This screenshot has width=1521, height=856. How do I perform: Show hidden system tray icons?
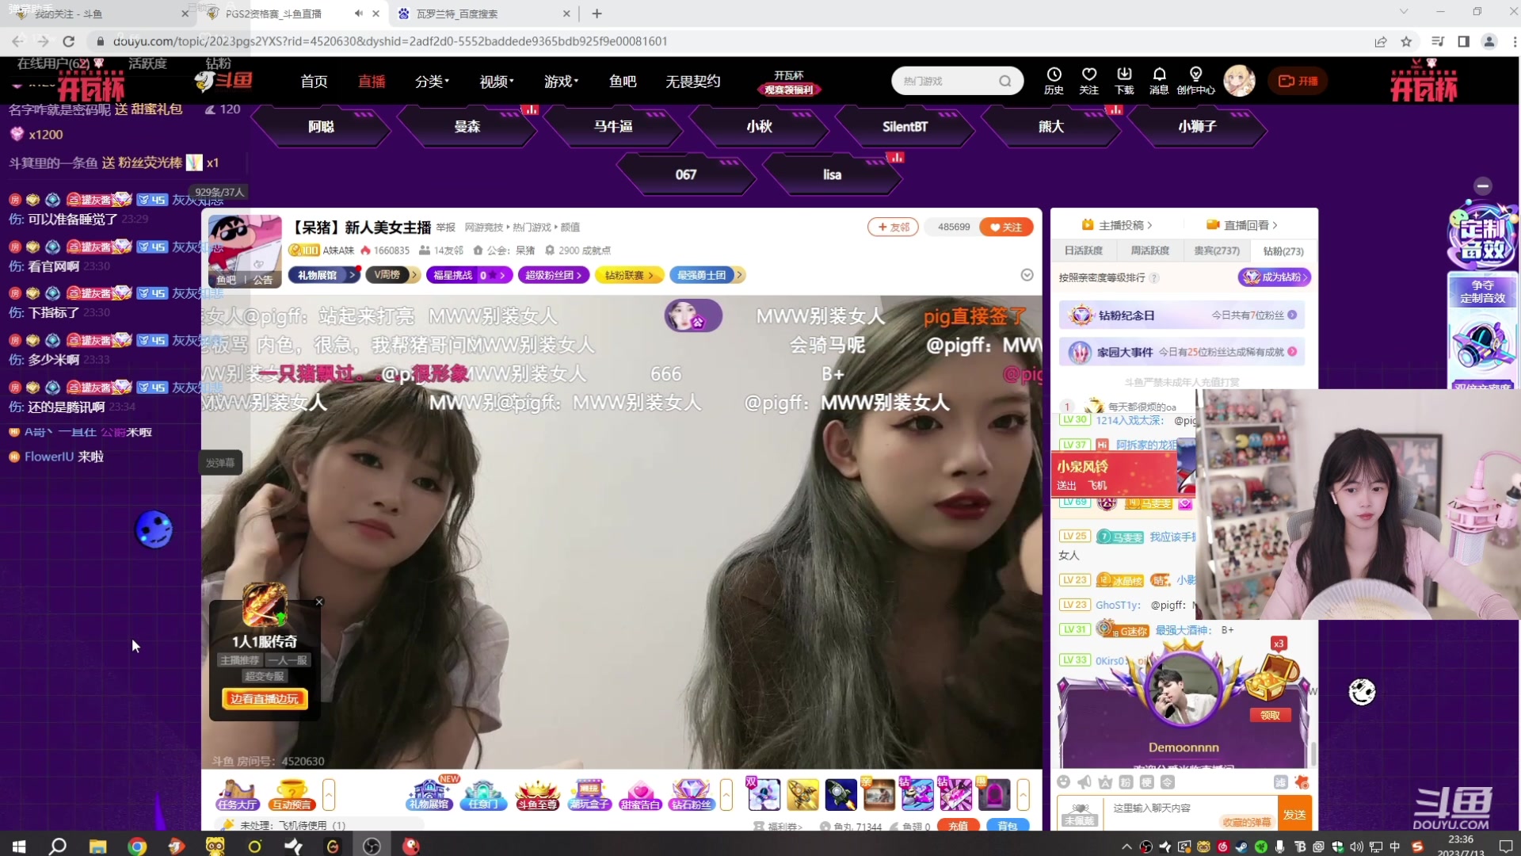[1126, 846]
